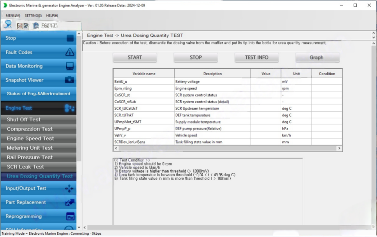Open the SETTING(S) menu

tap(33, 16)
